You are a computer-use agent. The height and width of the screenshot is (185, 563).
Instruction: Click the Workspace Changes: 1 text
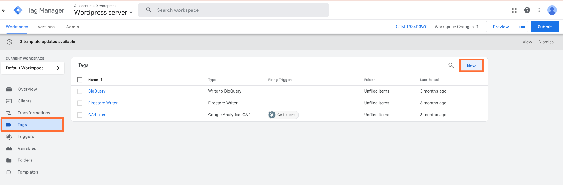456,27
